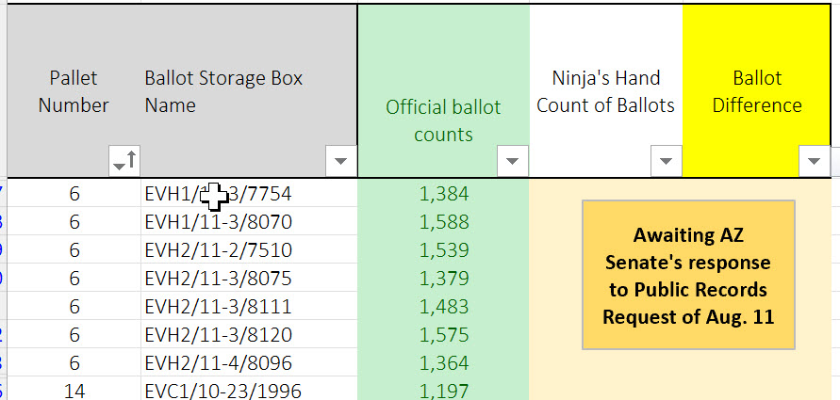The image size is (840, 400).
Task: Click the yellow Ballot Difference header cell
Action: point(757,92)
